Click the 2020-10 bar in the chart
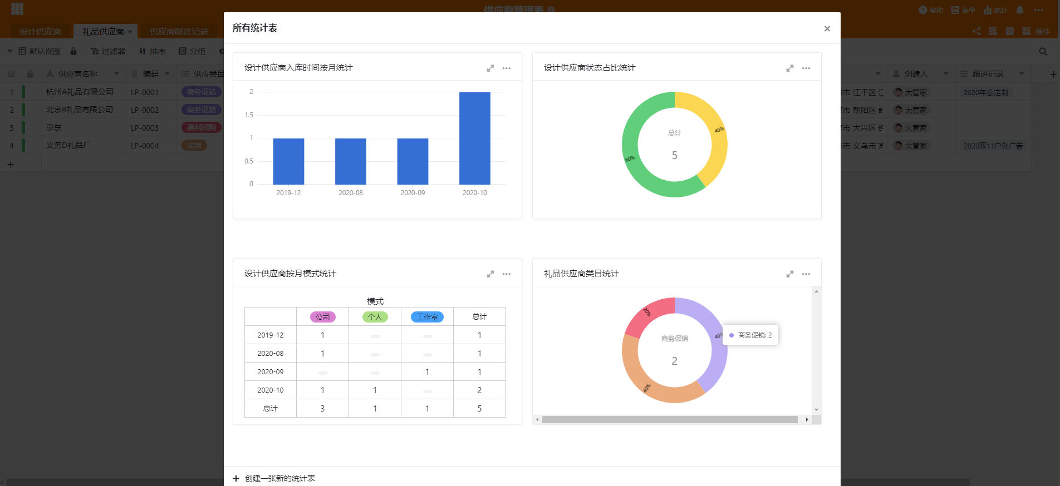 [475, 138]
